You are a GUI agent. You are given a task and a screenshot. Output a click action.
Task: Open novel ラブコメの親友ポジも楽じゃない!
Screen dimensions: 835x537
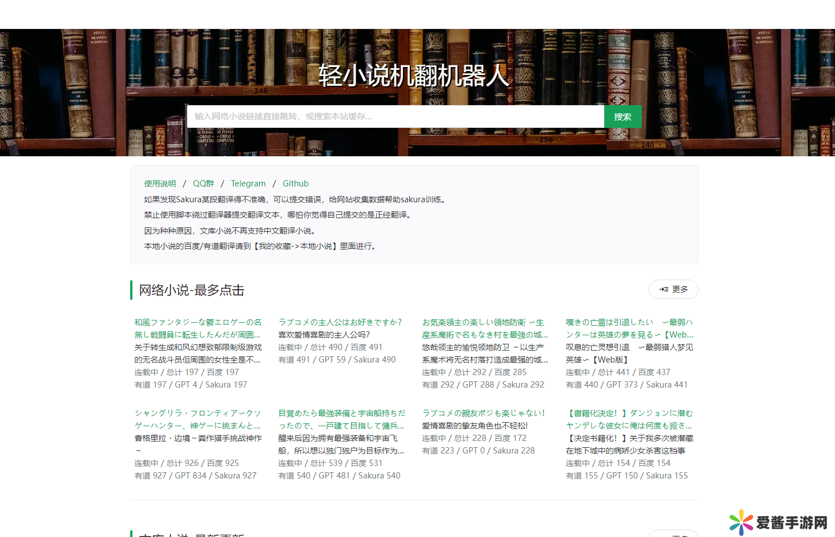tap(483, 413)
